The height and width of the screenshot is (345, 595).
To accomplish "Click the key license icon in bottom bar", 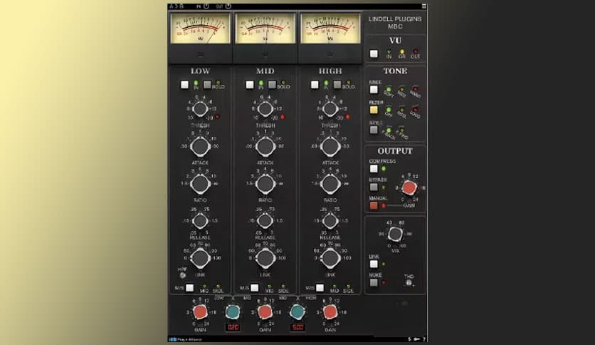I will point(416,339).
